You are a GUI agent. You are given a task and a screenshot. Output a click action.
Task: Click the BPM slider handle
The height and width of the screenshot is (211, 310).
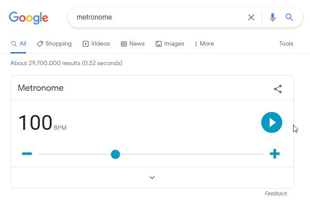pos(115,154)
